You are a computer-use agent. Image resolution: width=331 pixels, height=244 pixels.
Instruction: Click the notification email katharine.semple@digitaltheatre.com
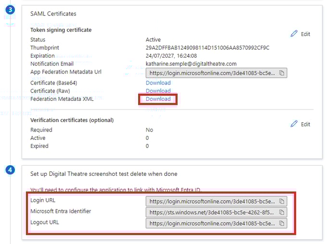coord(191,63)
